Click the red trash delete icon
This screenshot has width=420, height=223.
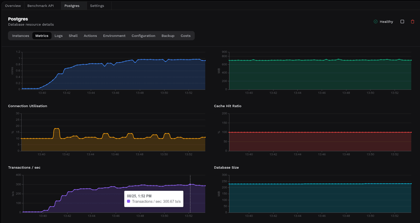click(413, 22)
